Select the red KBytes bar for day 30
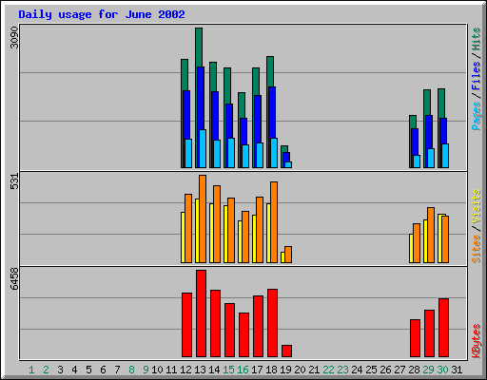Image resolution: width=487 pixels, height=380 pixels. 443,328
